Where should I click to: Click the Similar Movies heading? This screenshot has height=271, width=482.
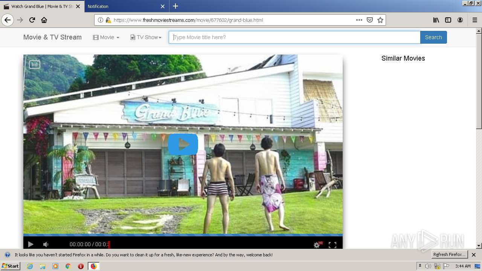403,58
